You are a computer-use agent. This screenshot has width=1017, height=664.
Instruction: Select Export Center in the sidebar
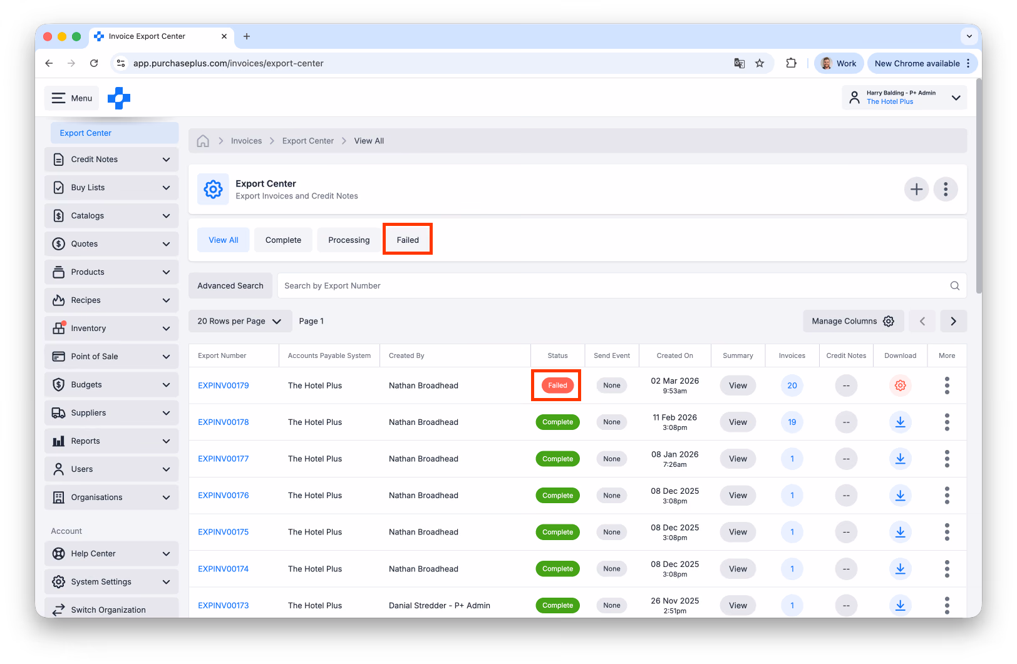coord(115,133)
